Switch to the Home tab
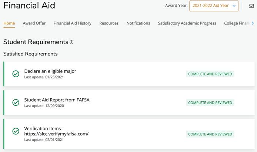The image size is (257, 152). coord(9,23)
